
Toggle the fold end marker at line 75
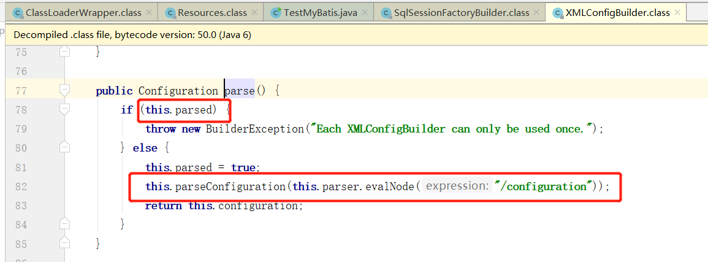[65, 52]
